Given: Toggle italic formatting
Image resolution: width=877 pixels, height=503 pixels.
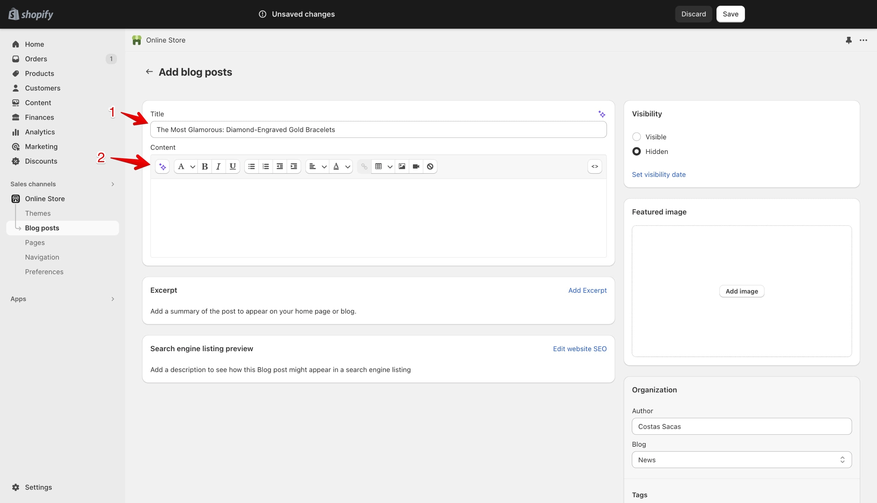Looking at the screenshot, I should (x=218, y=166).
